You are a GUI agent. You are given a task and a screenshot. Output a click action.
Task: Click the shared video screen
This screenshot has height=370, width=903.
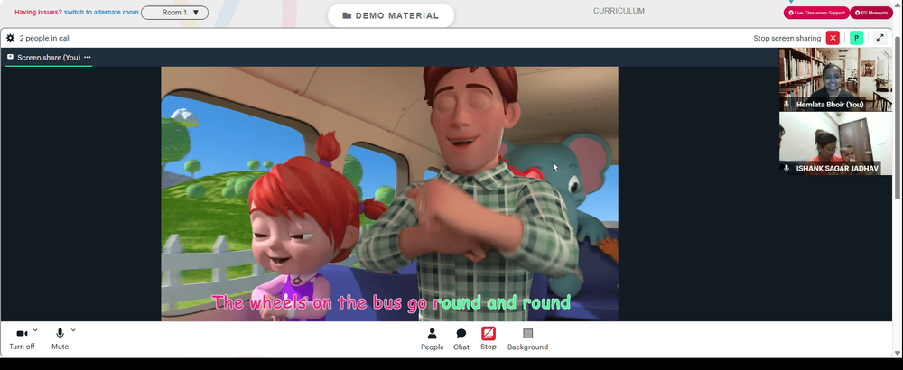click(x=389, y=194)
